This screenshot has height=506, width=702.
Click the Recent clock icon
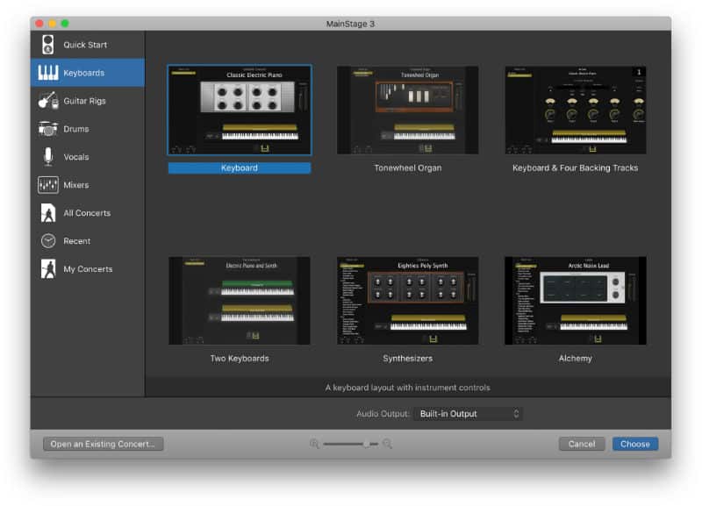coord(48,241)
